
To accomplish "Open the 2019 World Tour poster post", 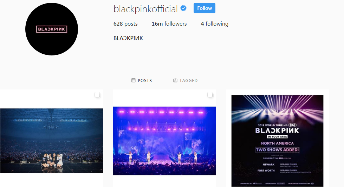I will point(277,141).
